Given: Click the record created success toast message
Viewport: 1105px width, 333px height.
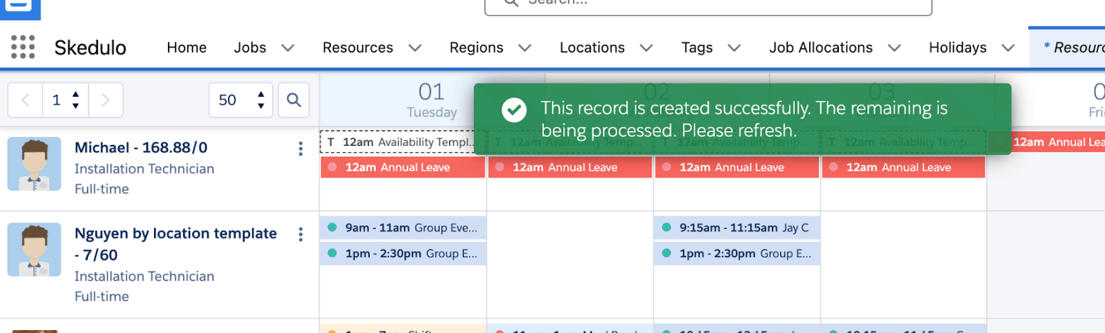Looking at the screenshot, I should 744,119.
